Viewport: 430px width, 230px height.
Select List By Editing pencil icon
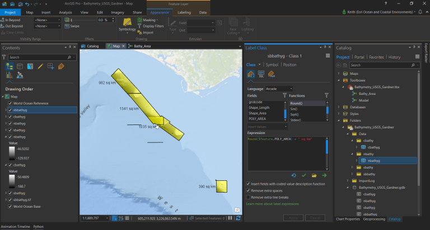(x=40, y=66)
